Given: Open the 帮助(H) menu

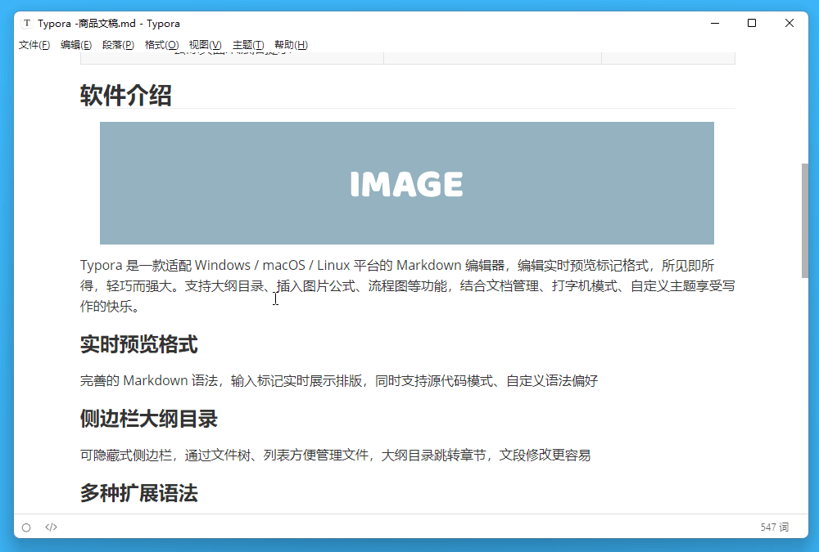Looking at the screenshot, I should [x=291, y=45].
